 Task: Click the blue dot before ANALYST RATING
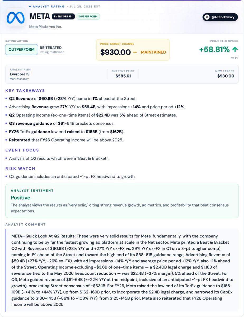click(30, 6)
